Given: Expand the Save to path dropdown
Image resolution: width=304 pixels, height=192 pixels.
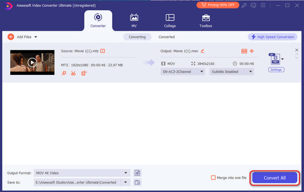Looking at the screenshot, I should click(x=125, y=182).
